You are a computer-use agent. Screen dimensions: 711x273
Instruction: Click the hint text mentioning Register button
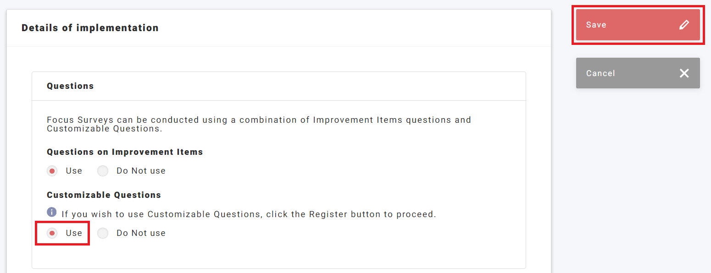click(249, 214)
